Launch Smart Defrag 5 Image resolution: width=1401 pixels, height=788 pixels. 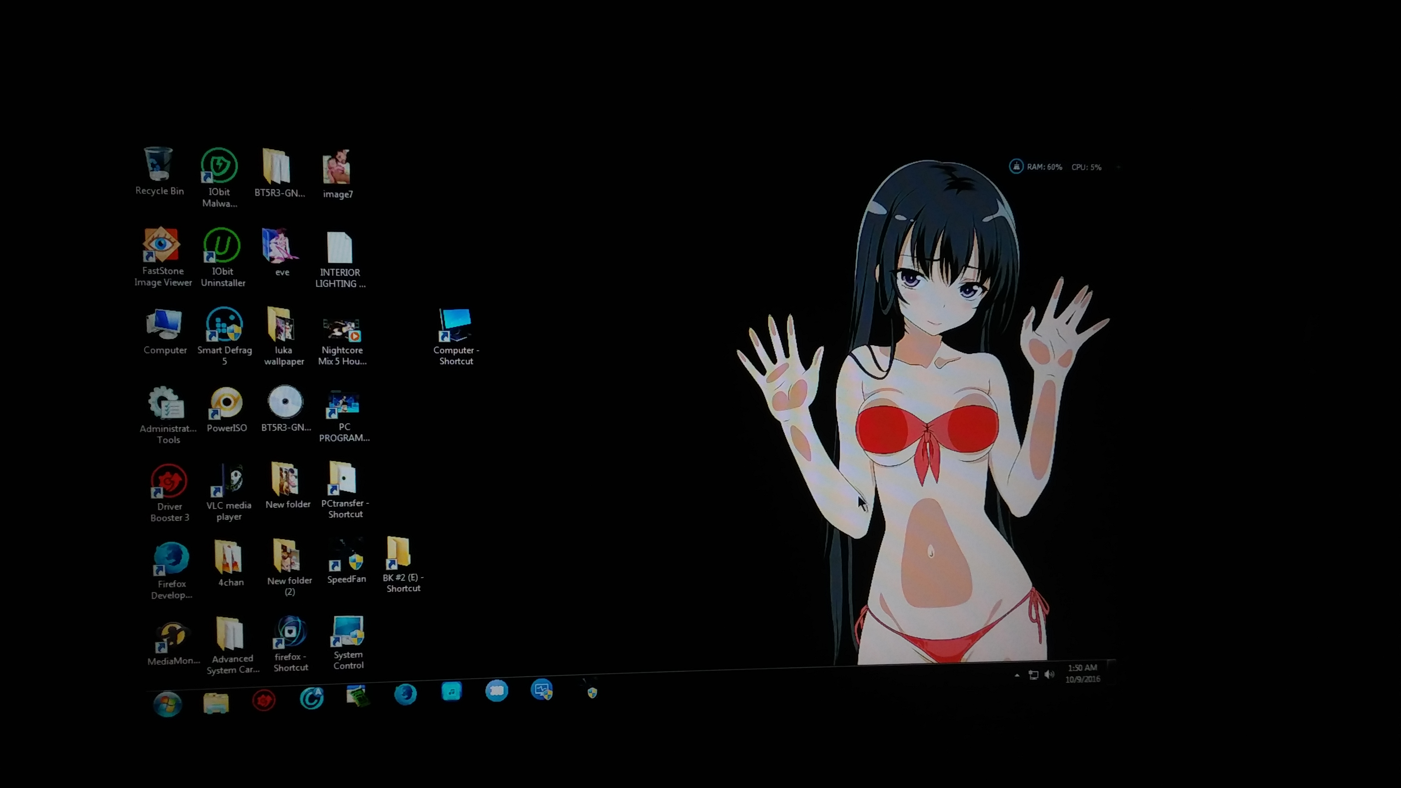pyautogui.click(x=224, y=325)
